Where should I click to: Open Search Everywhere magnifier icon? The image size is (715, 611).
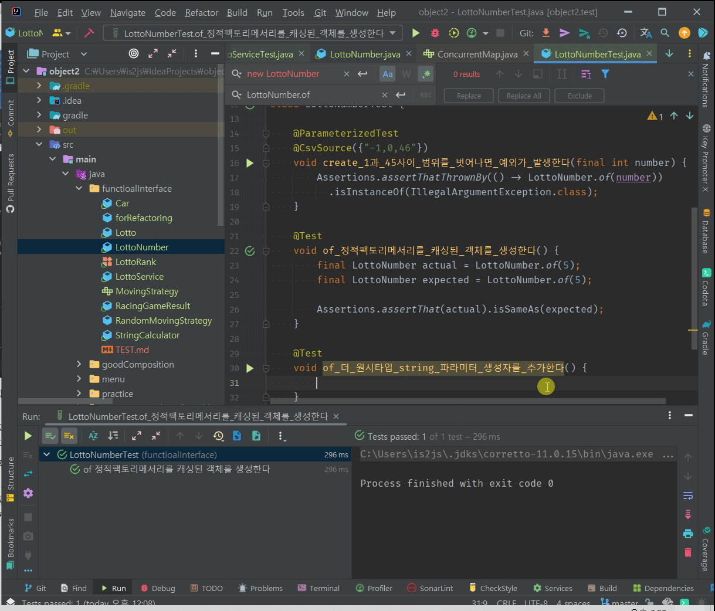(665, 33)
